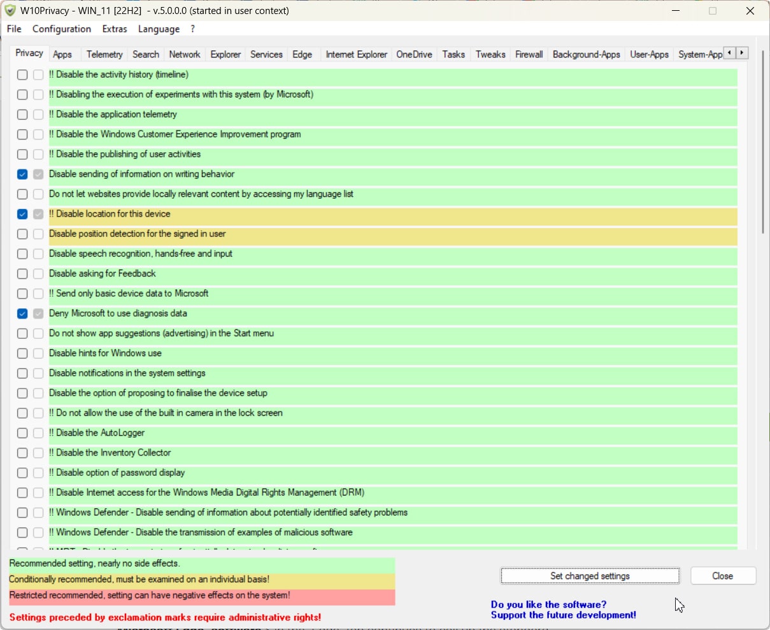Uncheck 'Disable location for this device'
The height and width of the screenshot is (630, 770).
click(x=22, y=214)
